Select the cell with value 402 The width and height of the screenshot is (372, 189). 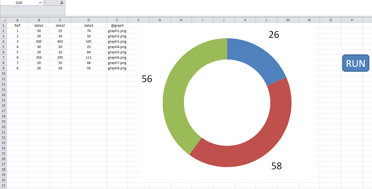pyautogui.click(x=60, y=41)
